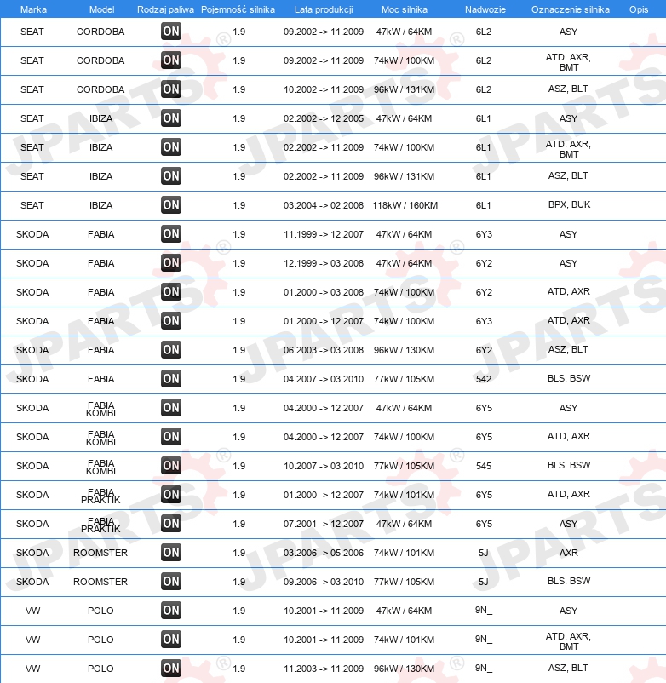Select the power cell '118kW / 160KM'
Viewport: 666px width, 683px height.
(405, 205)
